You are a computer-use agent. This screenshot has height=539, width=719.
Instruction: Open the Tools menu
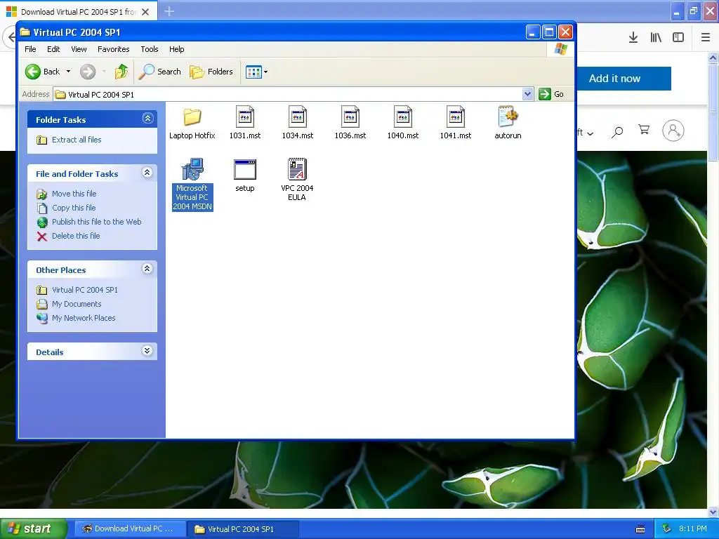[149, 49]
